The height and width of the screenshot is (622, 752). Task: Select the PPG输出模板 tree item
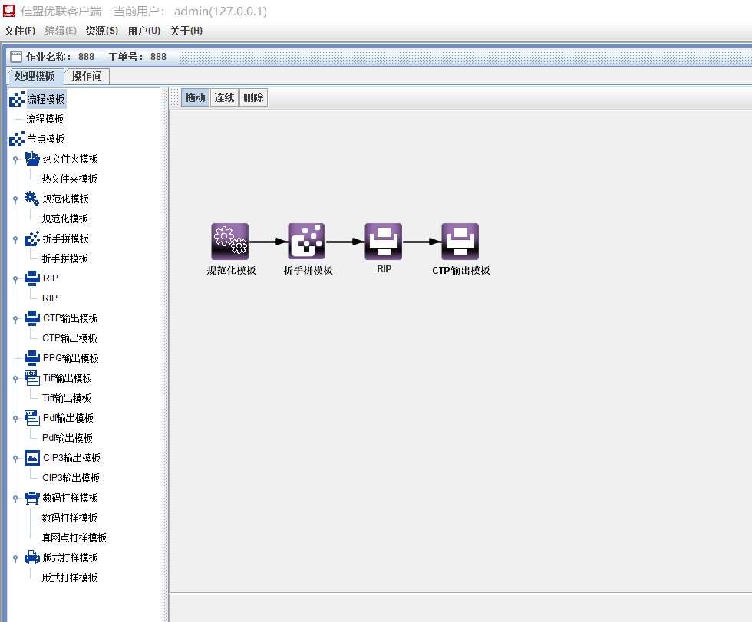(71, 358)
